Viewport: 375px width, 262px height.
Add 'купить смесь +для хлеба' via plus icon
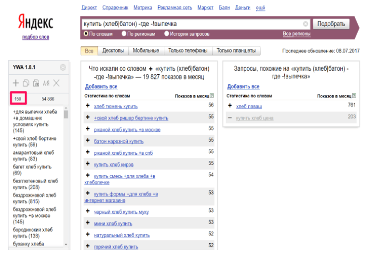[x=88, y=175]
